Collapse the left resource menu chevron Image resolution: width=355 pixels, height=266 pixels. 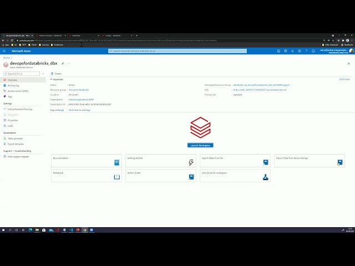pos(43,74)
